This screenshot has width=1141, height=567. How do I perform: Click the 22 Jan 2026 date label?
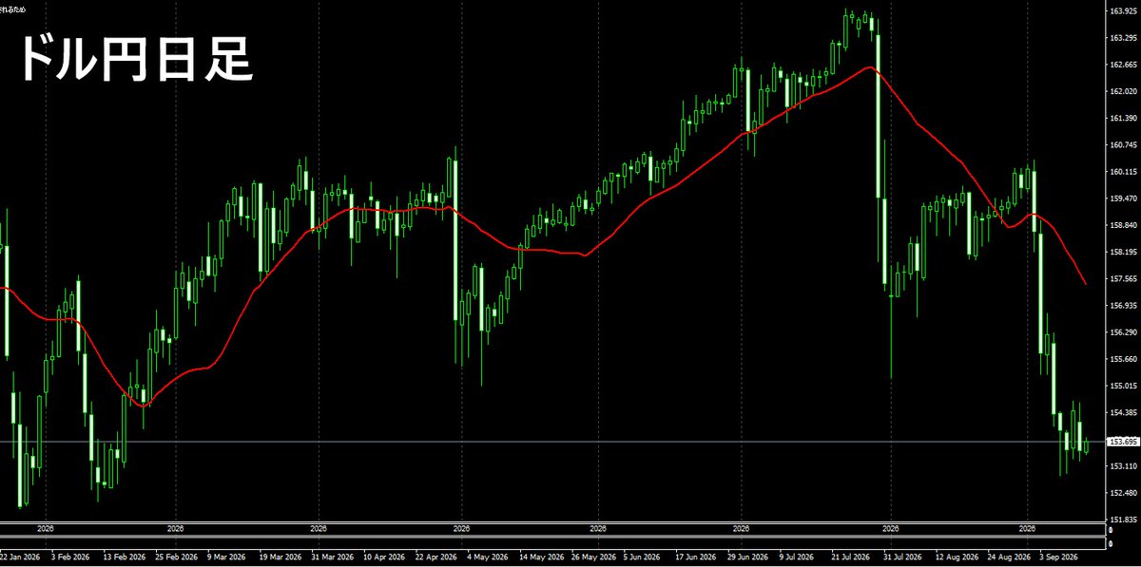[19, 557]
